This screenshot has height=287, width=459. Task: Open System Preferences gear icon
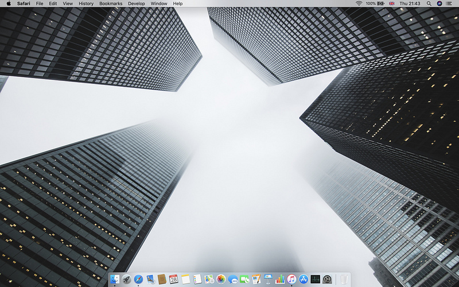click(327, 279)
